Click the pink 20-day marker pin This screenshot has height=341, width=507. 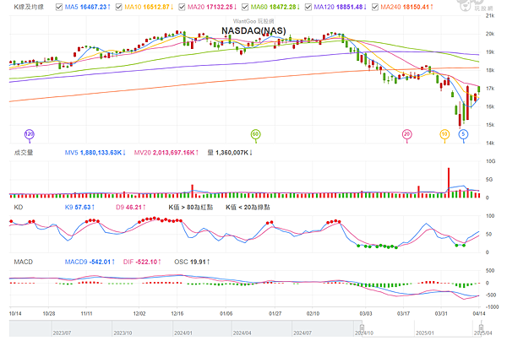pyautogui.click(x=406, y=135)
